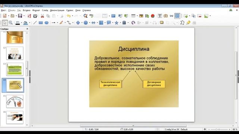Click the update notification icon
Screen dimensions: 239x134
click(x=231, y=10)
